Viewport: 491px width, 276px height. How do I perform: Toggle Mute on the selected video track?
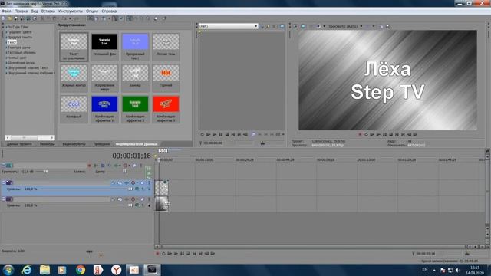(142, 182)
